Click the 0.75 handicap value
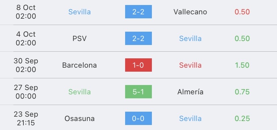The width and height of the screenshot is (277, 130). tap(242, 92)
